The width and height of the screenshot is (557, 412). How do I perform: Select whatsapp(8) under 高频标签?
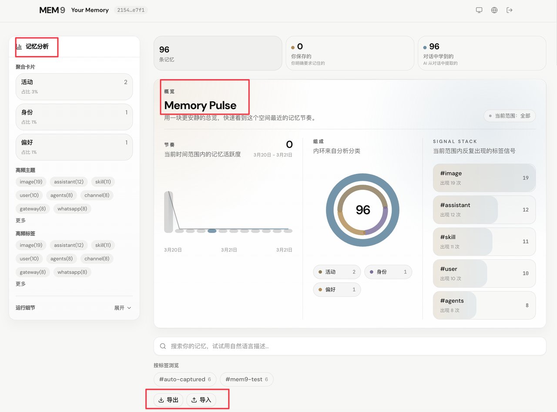coord(72,272)
